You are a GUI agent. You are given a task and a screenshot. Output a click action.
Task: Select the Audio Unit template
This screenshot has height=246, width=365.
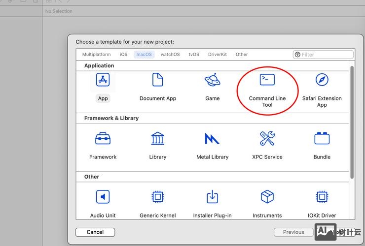click(x=103, y=197)
